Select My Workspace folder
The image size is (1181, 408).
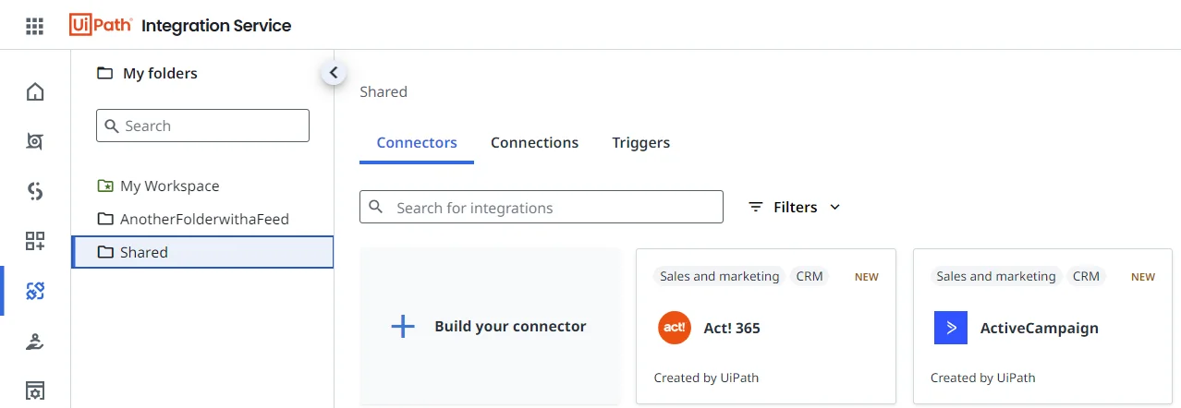(x=169, y=186)
